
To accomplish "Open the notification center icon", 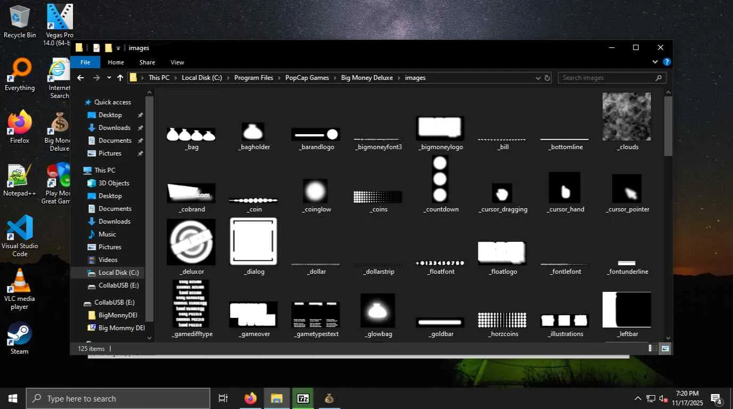I will tap(716, 398).
